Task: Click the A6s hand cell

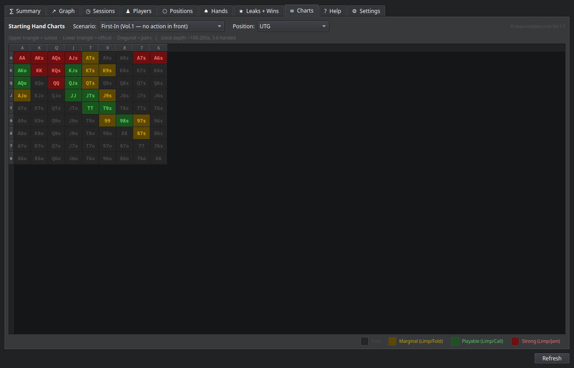Action: point(159,58)
